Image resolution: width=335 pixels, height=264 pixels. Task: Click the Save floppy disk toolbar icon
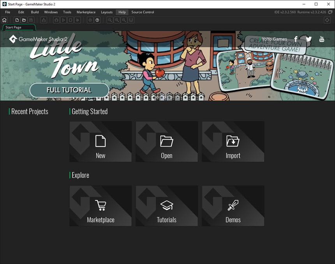[x=31, y=20]
